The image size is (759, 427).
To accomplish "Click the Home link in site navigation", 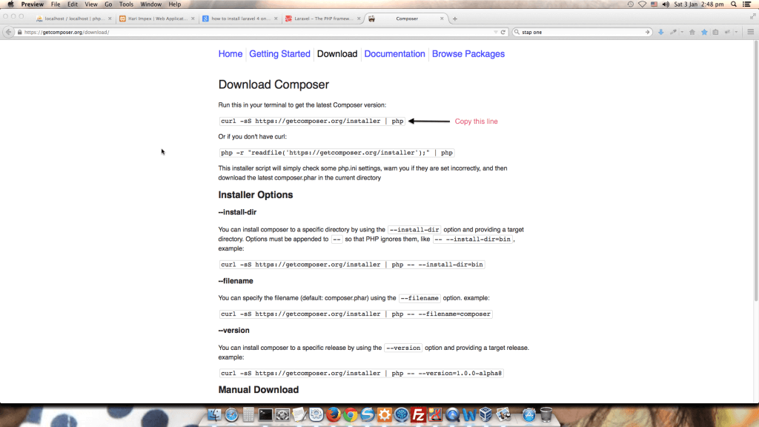I will click(230, 53).
